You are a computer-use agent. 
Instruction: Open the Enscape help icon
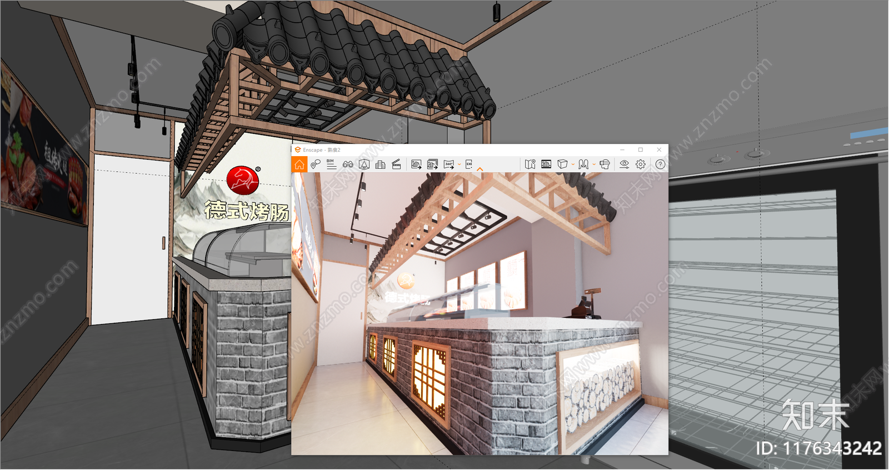tap(660, 164)
